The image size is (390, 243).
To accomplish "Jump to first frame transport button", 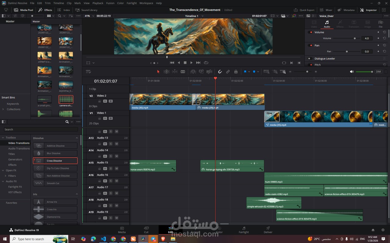I will pos(172,63).
